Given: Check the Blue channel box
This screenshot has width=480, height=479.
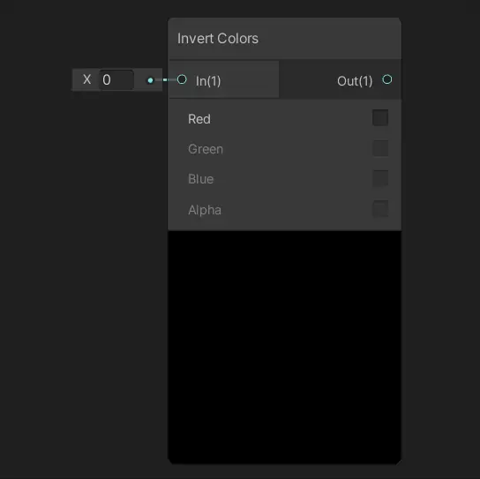Looking at the screenshot, I should tap(380, 178).
